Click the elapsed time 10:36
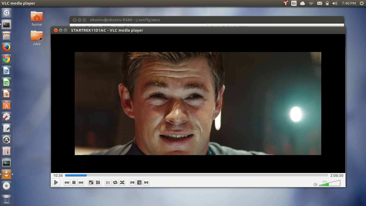The width and height of the screenshot is (366, 206). tap(58, 175)
